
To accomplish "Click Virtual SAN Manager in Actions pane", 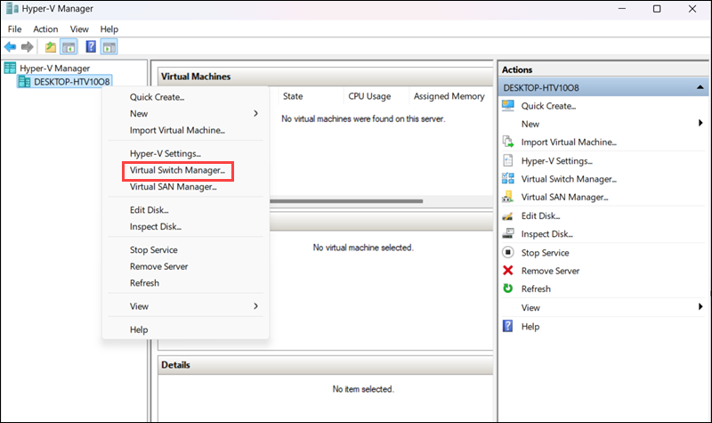I will point(564,197).
